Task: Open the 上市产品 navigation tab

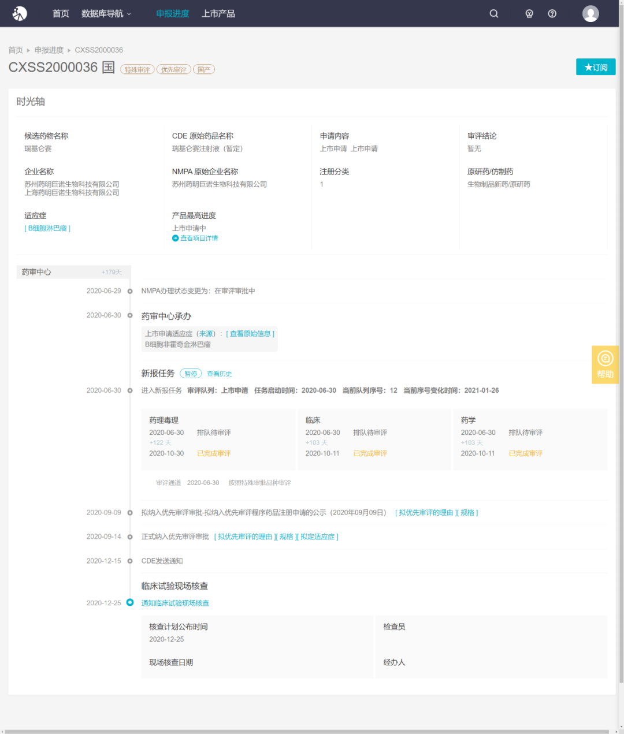Action: [218, 13]
